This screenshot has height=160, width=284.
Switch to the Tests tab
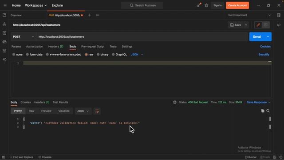(113, 46)
